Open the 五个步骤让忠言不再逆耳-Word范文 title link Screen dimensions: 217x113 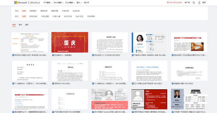coord(148,84)
